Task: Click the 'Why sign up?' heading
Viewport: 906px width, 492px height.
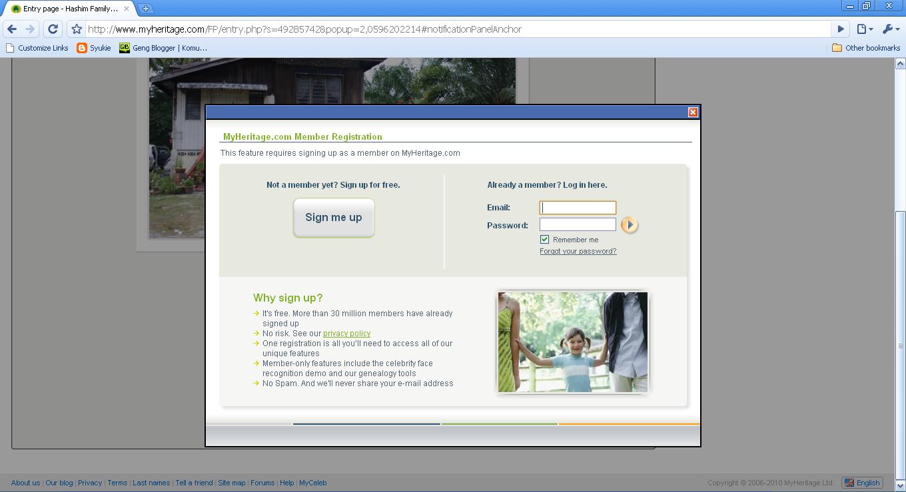Action: pyautogui.click(x=288, y=298)
